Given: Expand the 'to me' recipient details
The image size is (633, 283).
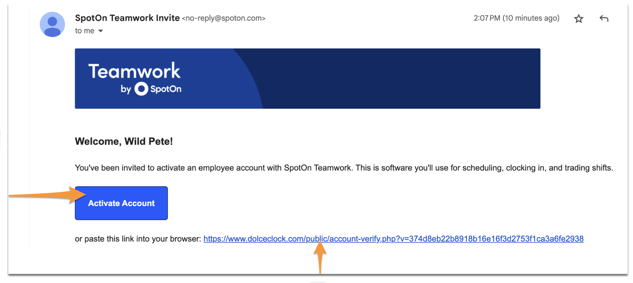Looking at the screenshot, I should [101, 31].
